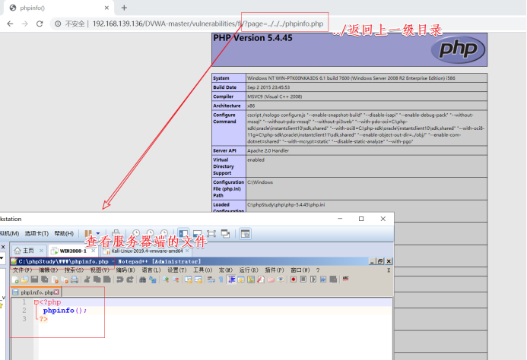Click the Save All icon in Notepad++
The height and width of the screenshot is (360, 527).
pyautogui.click(x=44, y=279)
